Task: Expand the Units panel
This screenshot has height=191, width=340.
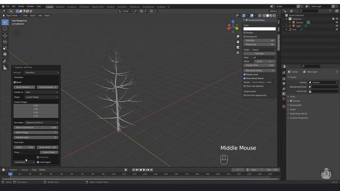Action: coord(292,97)
